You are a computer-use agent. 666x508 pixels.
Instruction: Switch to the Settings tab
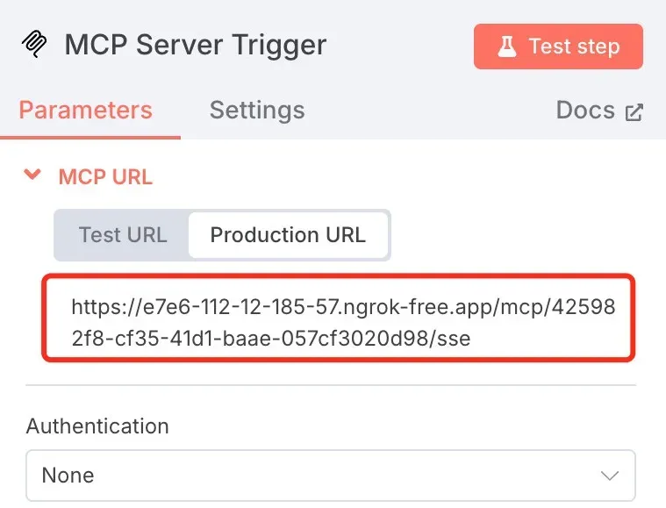(x=257, y=111)
